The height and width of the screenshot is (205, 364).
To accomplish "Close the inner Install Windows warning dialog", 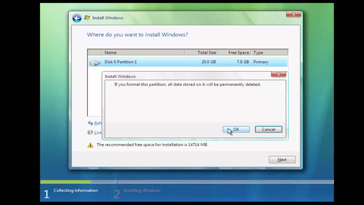I will tap(278, 74).
